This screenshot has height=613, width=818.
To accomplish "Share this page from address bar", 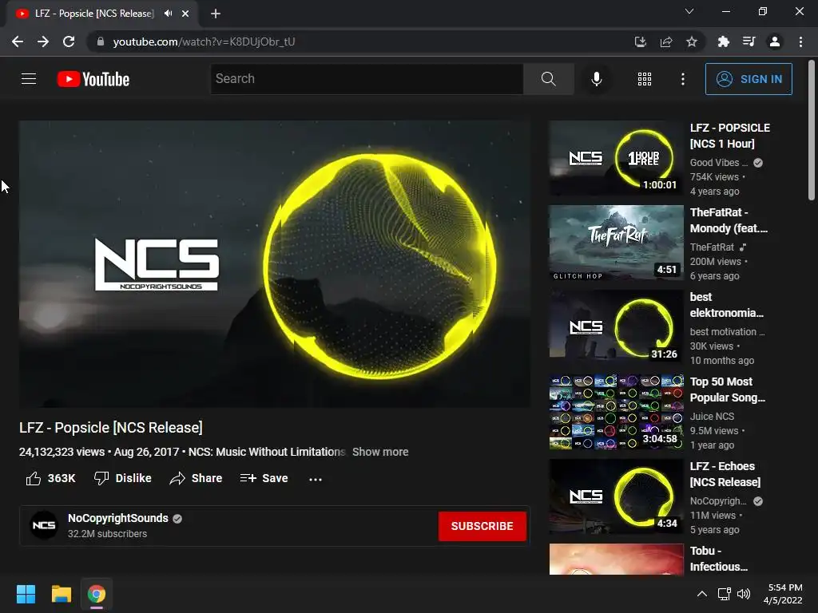I will (x=666, y=42).
